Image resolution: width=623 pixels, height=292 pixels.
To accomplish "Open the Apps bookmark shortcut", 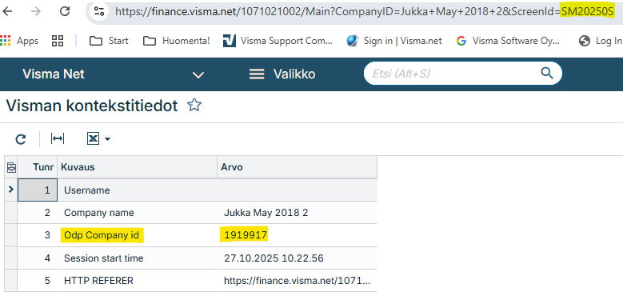I will click(19, 41).
